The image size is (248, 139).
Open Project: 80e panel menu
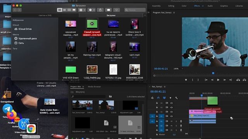[83, 86]
